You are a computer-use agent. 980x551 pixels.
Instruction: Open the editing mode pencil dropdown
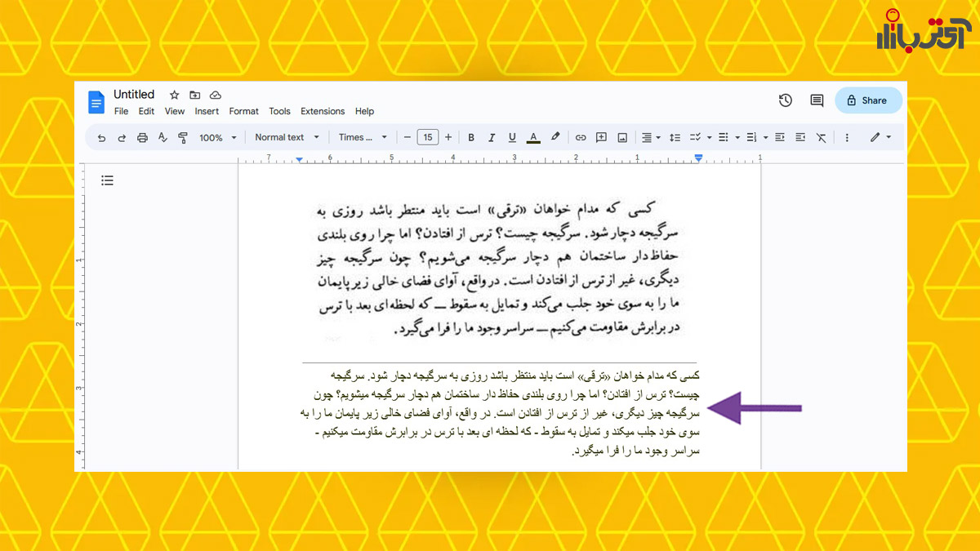click(x=880, y=137)
